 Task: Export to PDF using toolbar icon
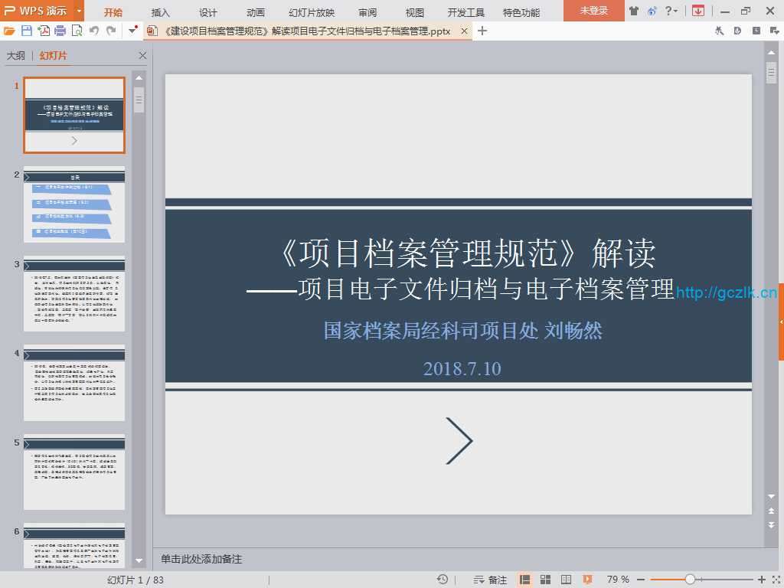(44, 31)
